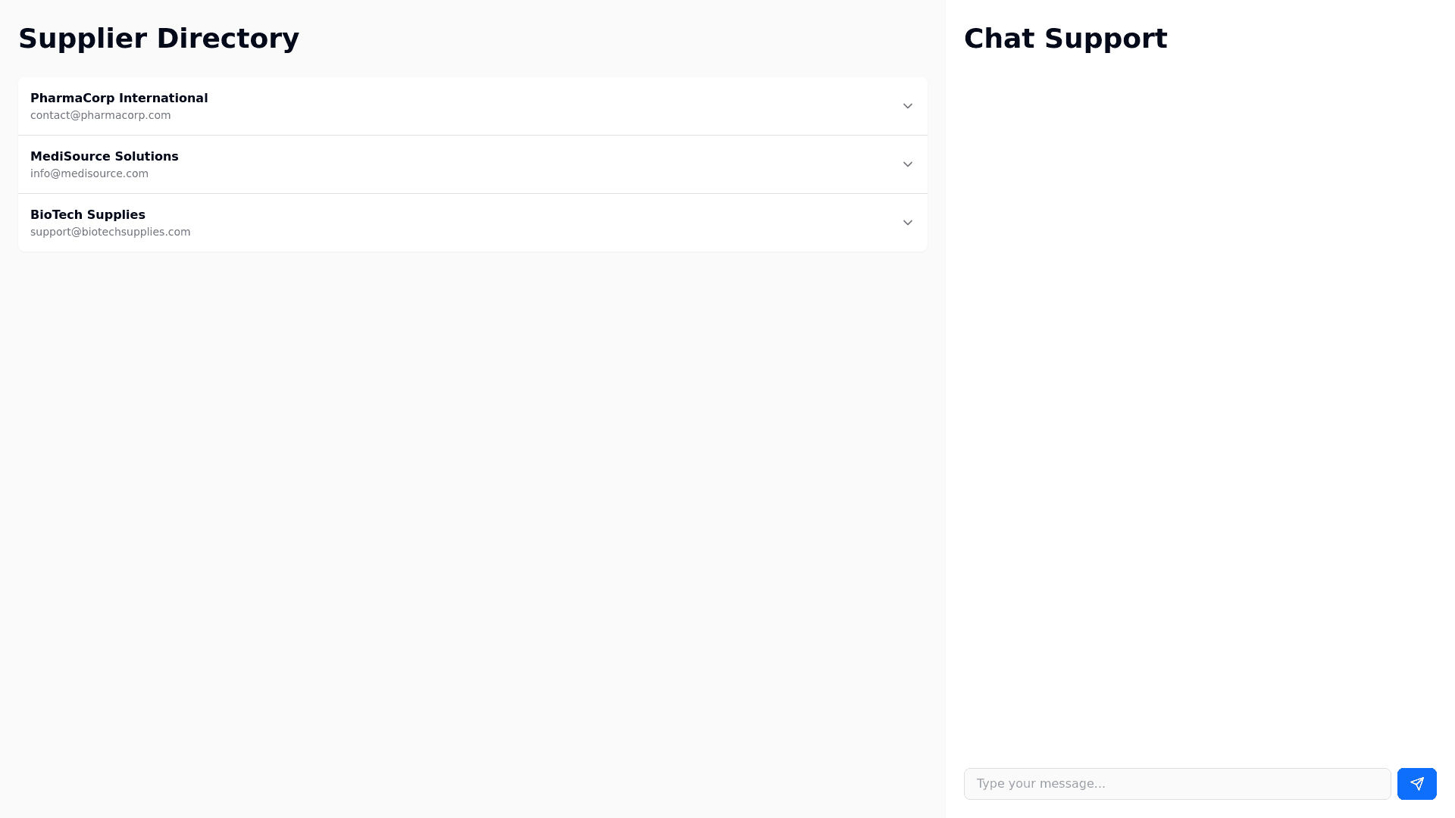Click the Chat Support heading
This screenshot has height=818, width=1455.
(1065, 39)
